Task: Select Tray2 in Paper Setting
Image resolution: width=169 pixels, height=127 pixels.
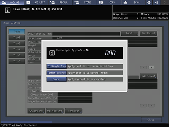Action: click(x=17, y=38)
